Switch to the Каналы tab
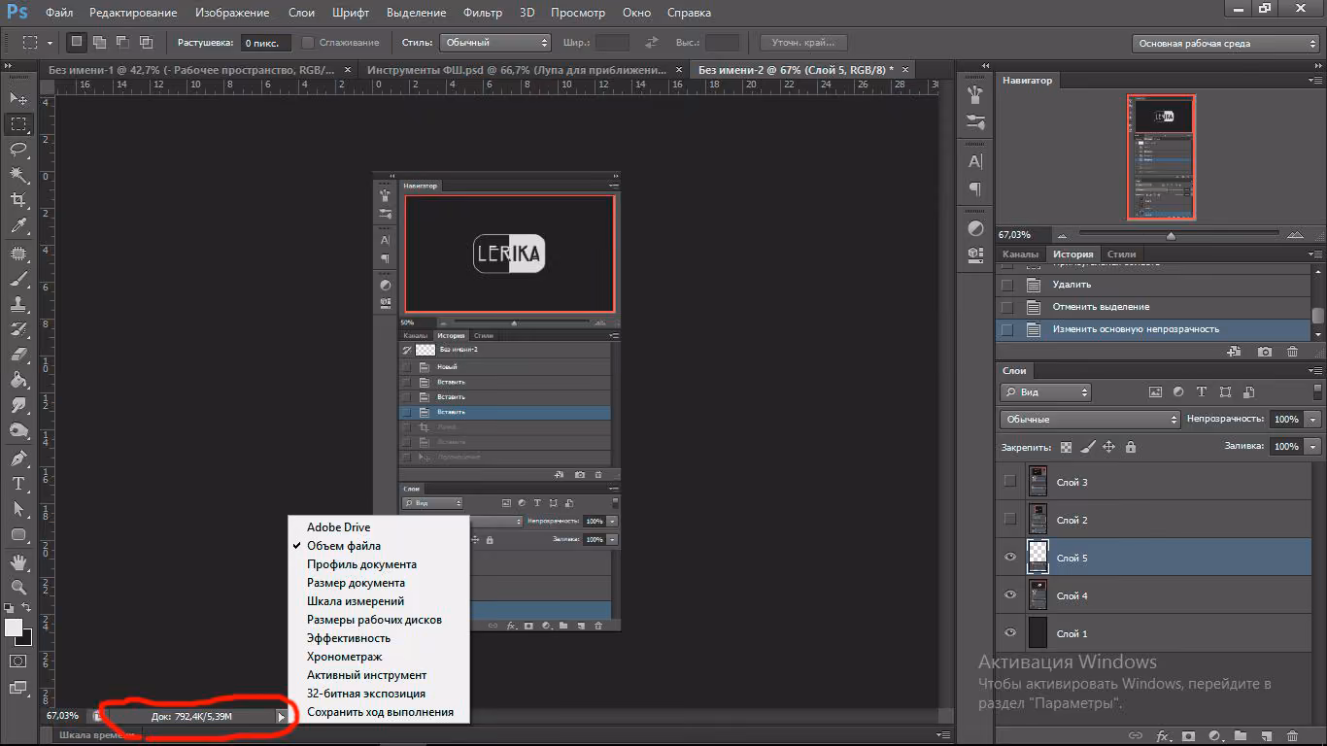This screenshot has height=746, width=1327. coord(1021,254)
